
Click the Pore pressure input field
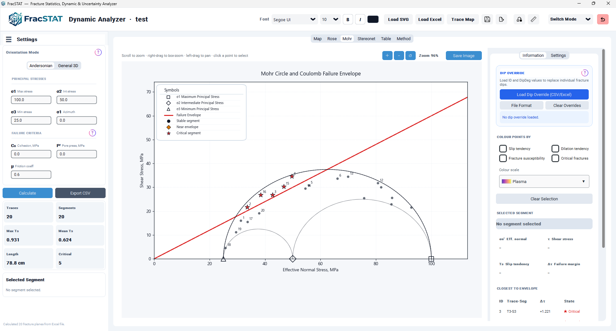[x=77, y=154]
